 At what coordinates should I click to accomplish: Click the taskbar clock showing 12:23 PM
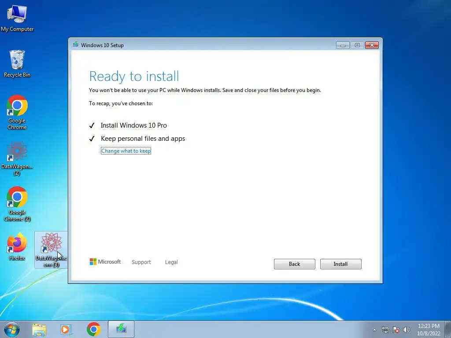429,330
